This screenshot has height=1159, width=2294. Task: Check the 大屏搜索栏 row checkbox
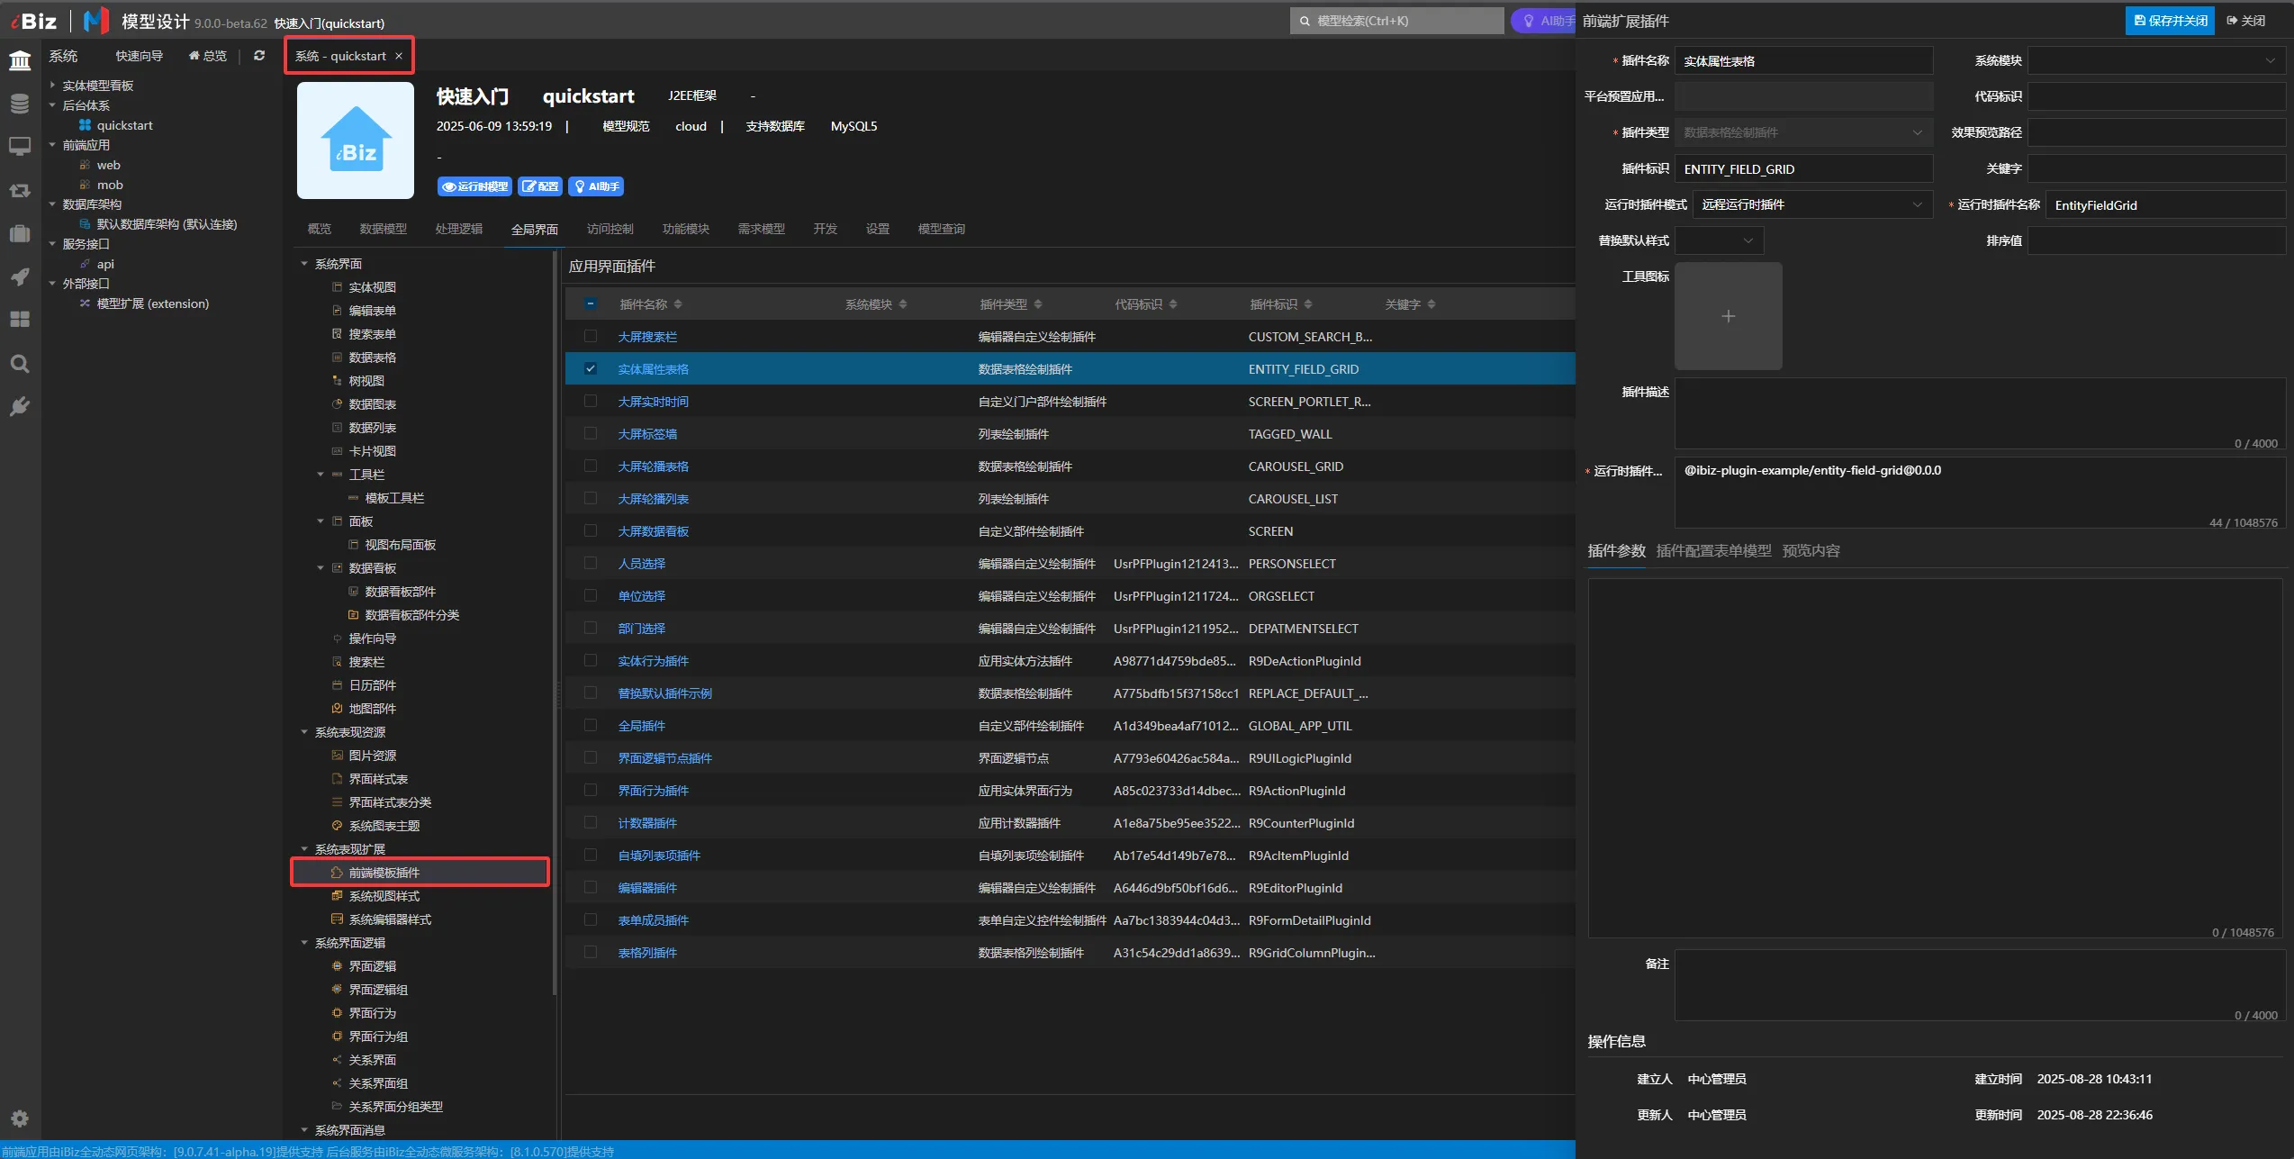[x=591, y=336]
